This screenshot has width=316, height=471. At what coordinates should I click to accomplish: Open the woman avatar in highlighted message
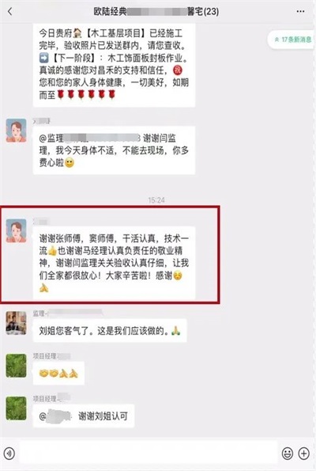tap(16, 230)
